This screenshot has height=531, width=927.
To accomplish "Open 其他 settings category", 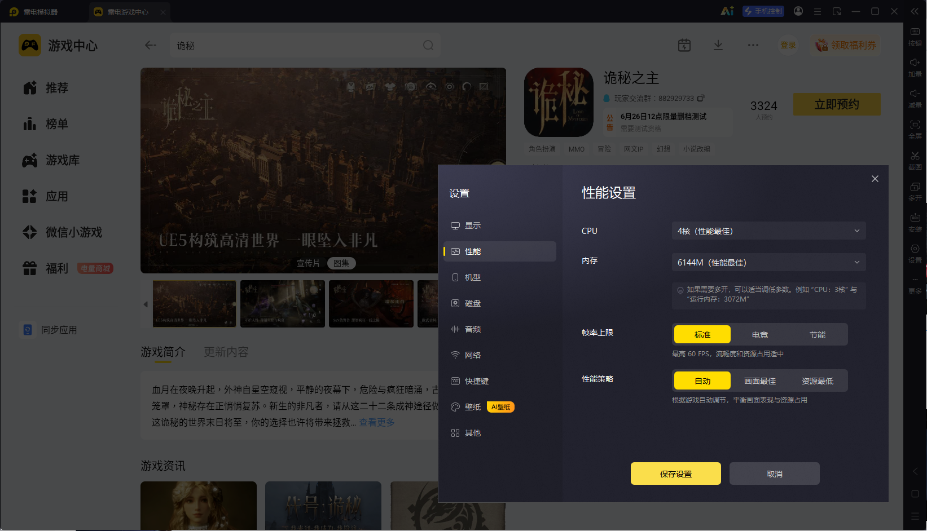I will coord(500,433).
